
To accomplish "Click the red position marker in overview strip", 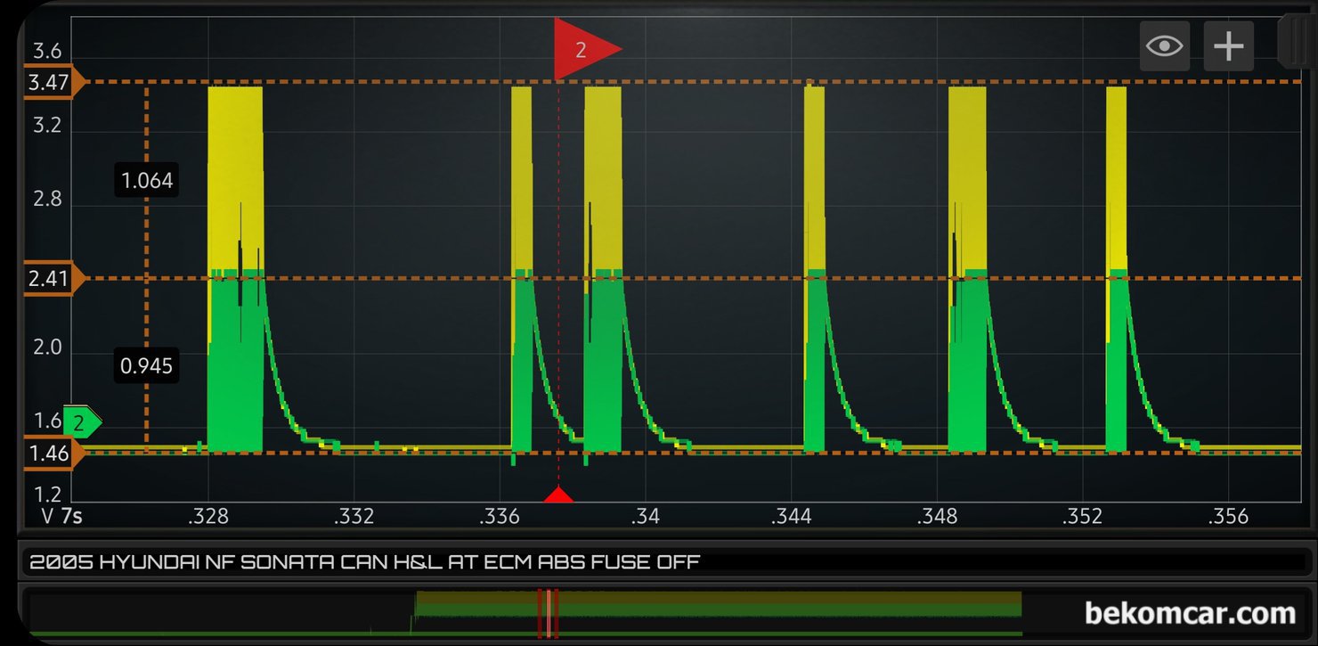I will pos(548,614).
